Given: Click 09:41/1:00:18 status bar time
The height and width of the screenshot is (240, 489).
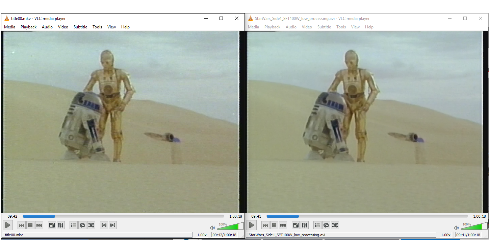Looking at the screenshot, I should [x=468, y=235].
